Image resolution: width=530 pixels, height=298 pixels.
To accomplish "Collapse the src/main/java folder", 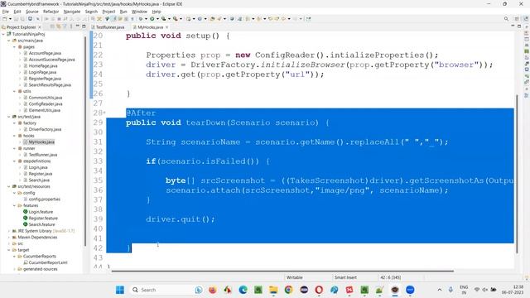I will (9, 41).
